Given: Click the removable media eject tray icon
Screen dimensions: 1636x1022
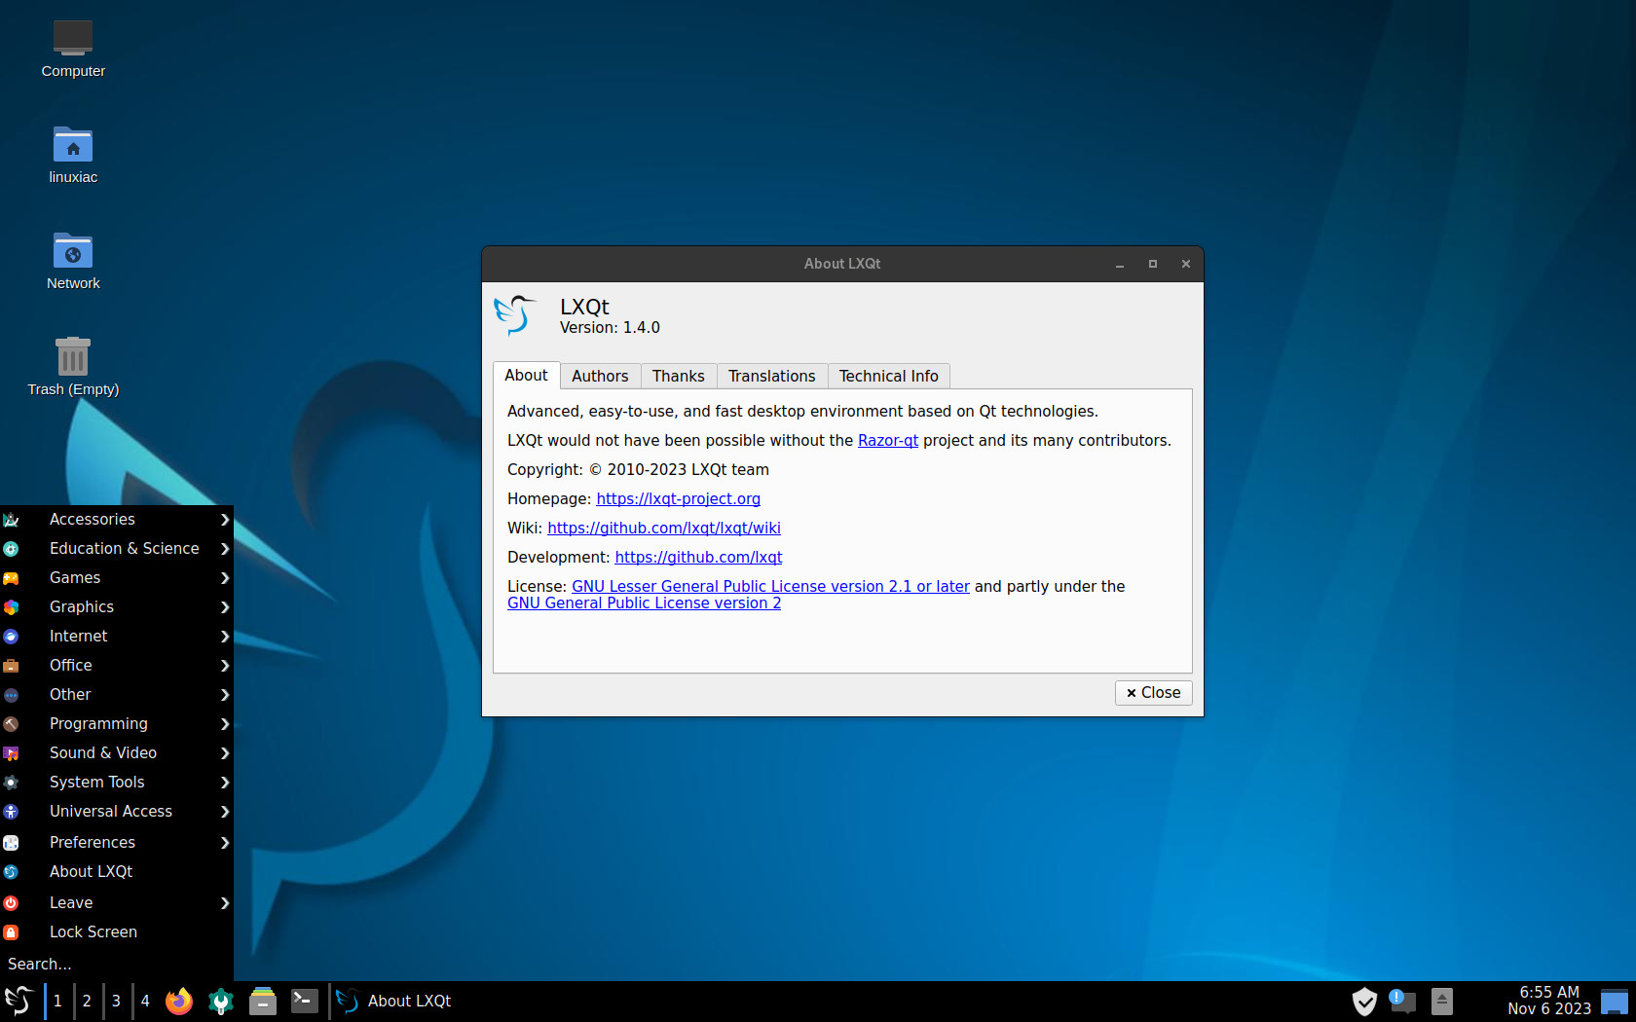Looking at the screenshot, I should (1442, 1001).
